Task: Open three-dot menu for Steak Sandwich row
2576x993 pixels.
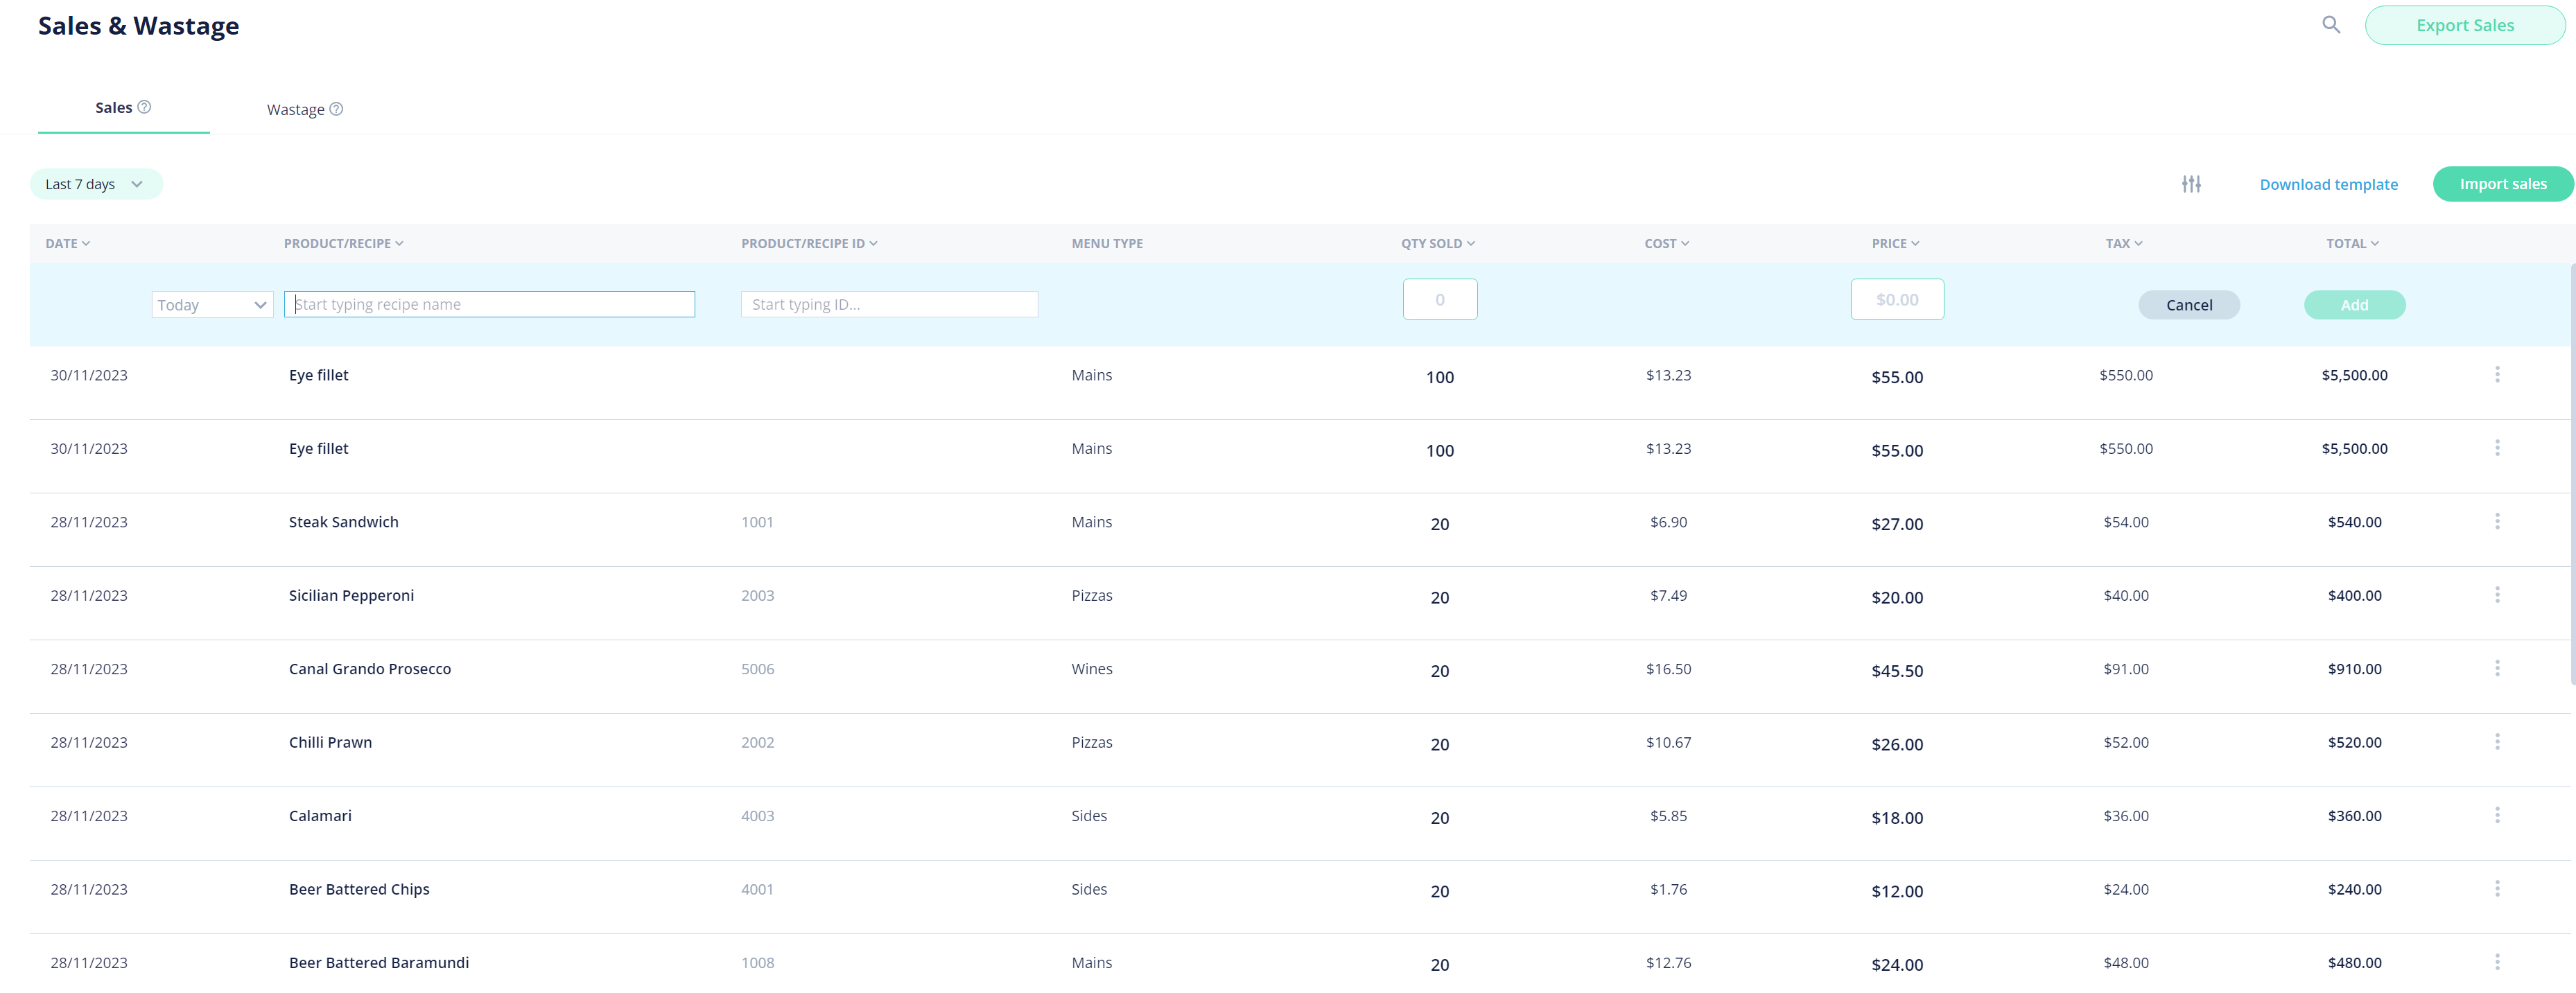Action: tap(2496, 522)
